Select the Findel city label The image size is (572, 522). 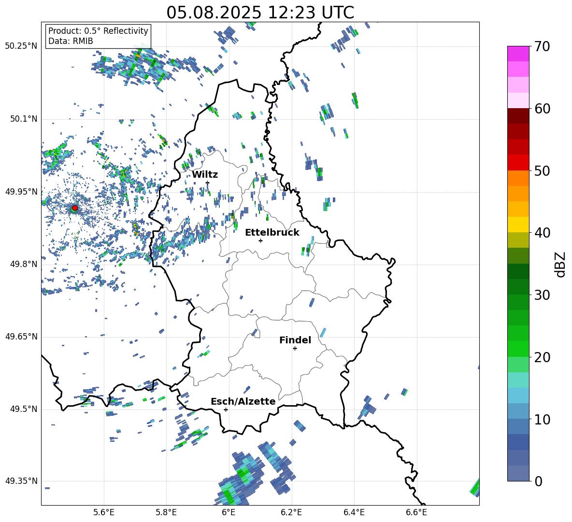[x=295, y=340]
